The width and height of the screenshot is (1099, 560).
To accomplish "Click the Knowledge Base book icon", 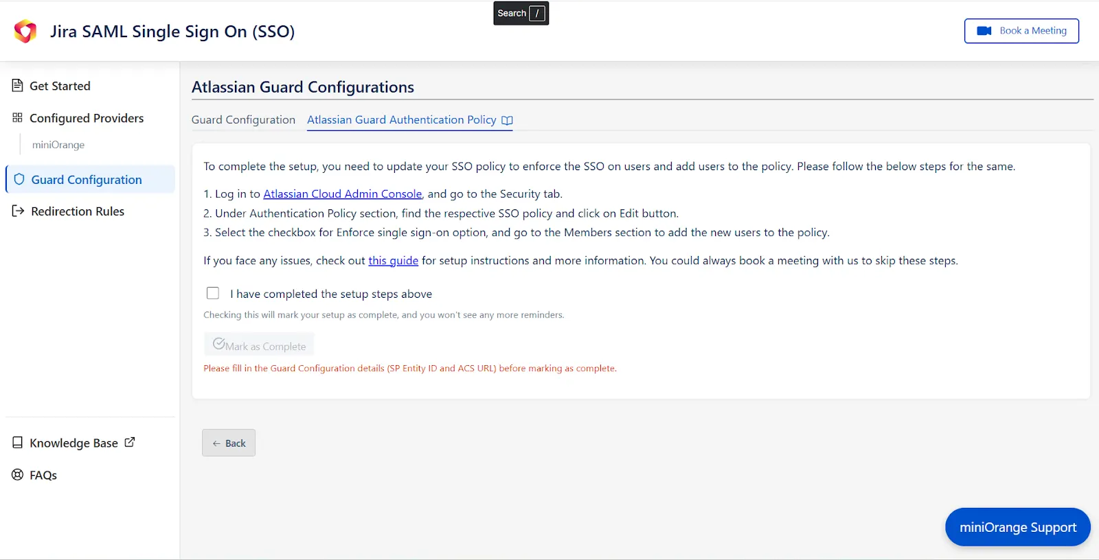I will [18, 443].
